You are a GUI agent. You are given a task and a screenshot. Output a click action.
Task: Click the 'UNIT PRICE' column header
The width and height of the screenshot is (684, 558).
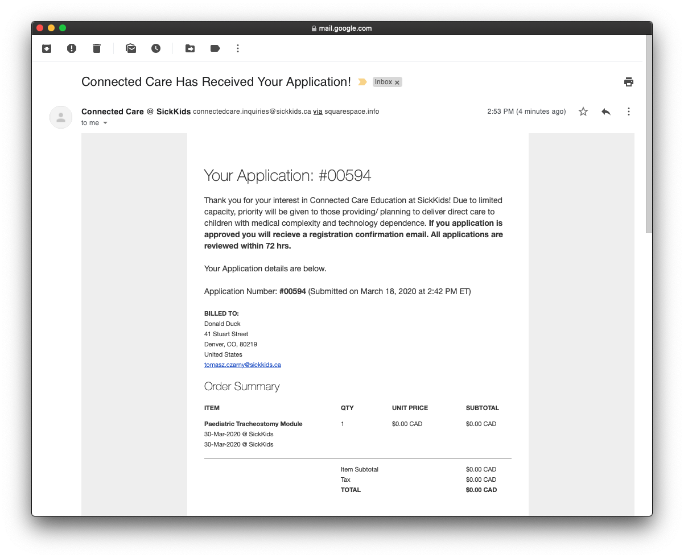point(410,408)
